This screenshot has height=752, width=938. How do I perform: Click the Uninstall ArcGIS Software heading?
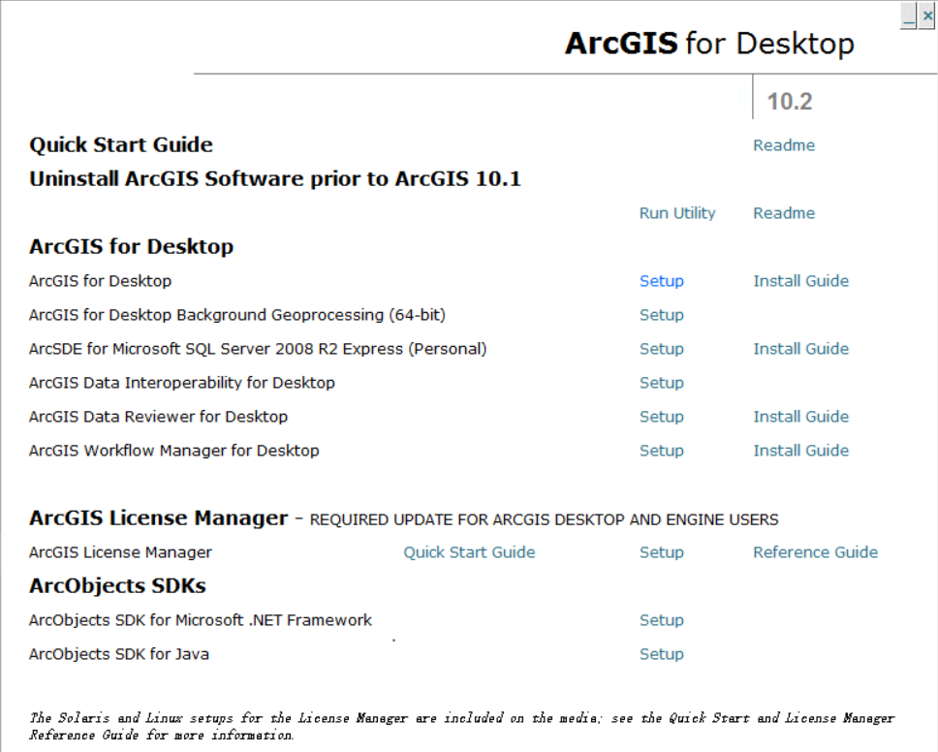point(275,179)
